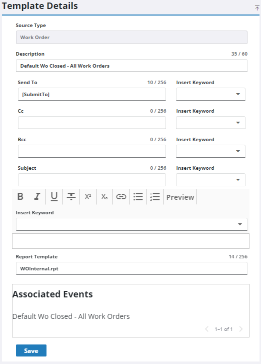Create a bulleted list
The width and height of the screenshot is (261, 364).
point(138,197)
